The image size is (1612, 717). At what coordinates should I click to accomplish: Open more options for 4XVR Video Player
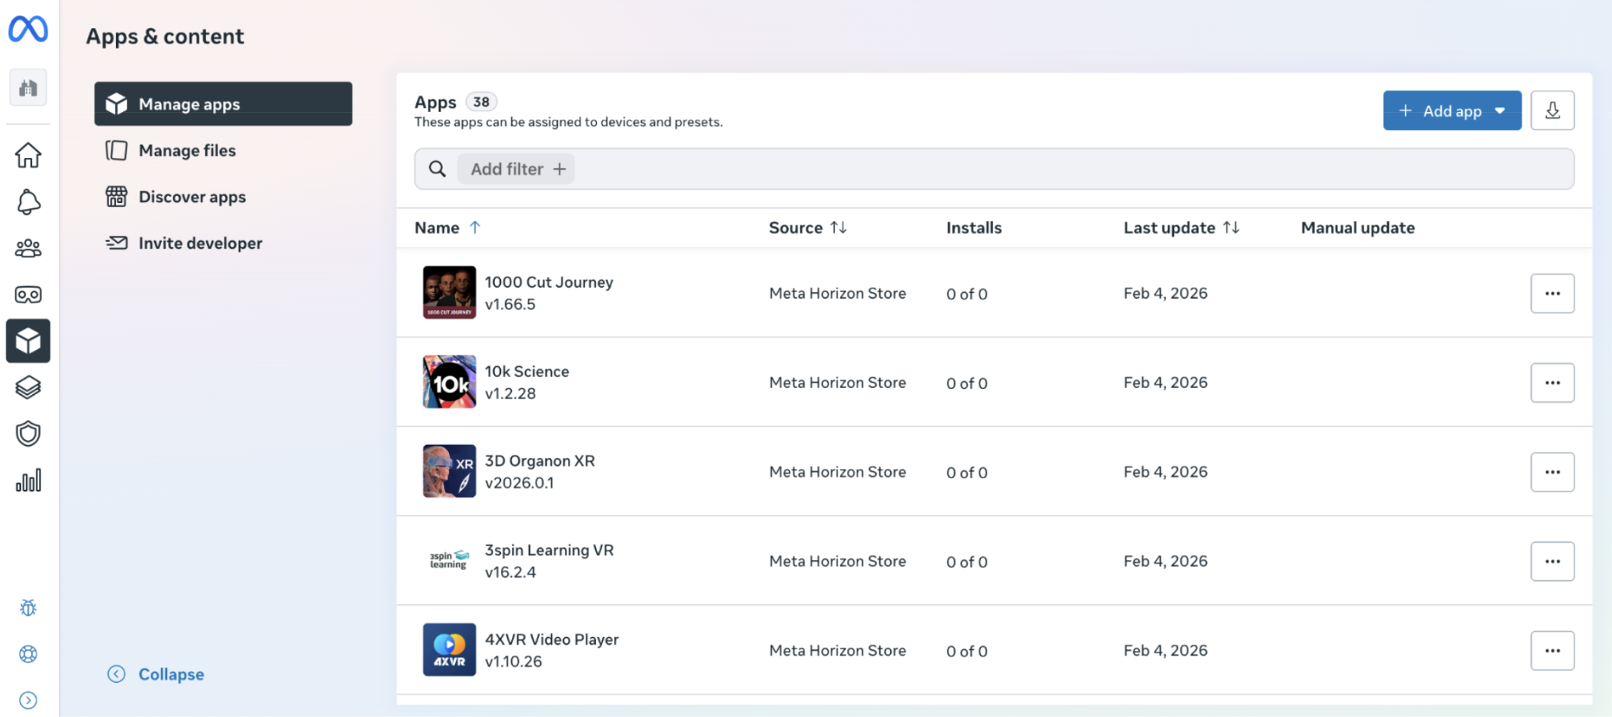click(1552, 650)
